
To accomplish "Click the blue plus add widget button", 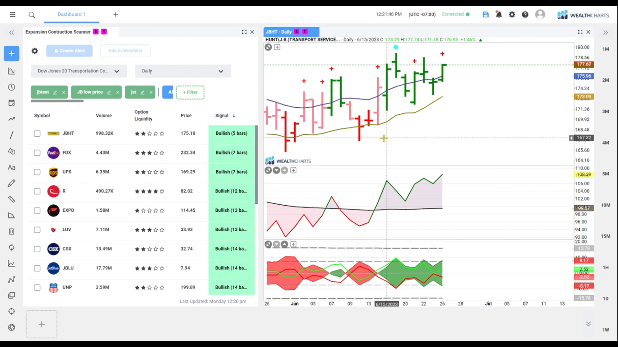I will pos(12,54).
